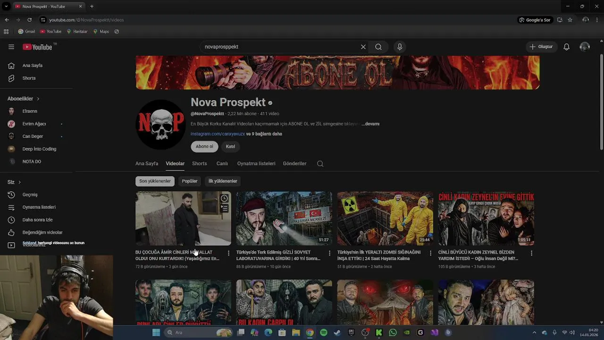Switch to channel Shorts tab
The height and width of the screenshot is (340, 604).
point(200,163)
